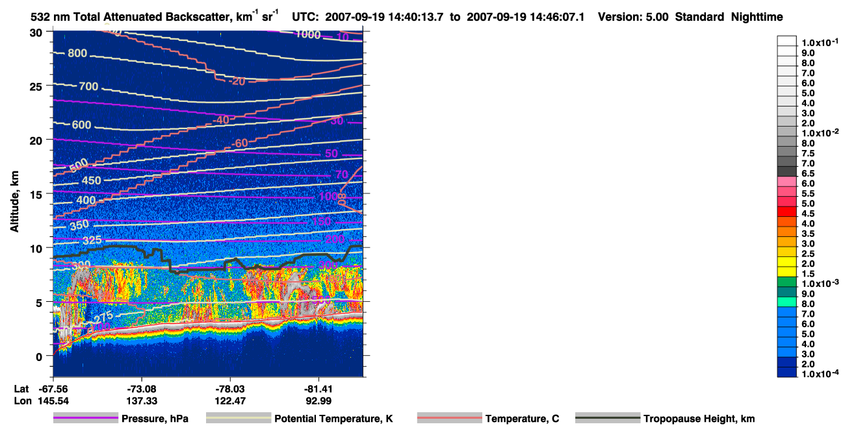Click the '25' altitude axis tick label
This screenshot has height=433, width=845.
coord(37,86)
